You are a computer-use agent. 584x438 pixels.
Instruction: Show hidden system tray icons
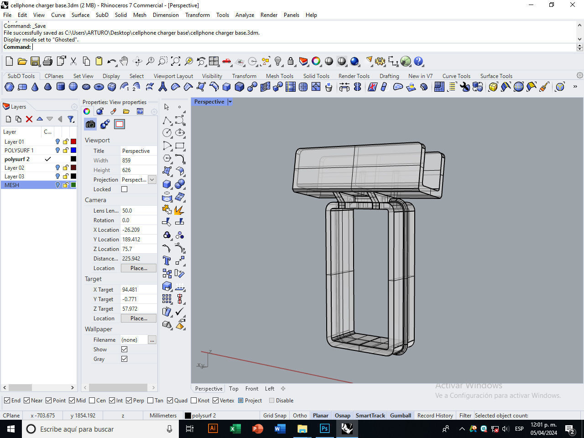tap(462, 429)
